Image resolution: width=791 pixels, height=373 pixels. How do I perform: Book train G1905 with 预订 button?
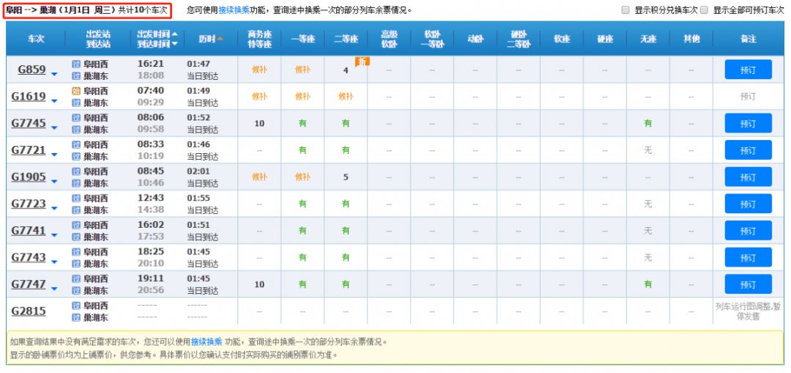(x=748, y=177)
